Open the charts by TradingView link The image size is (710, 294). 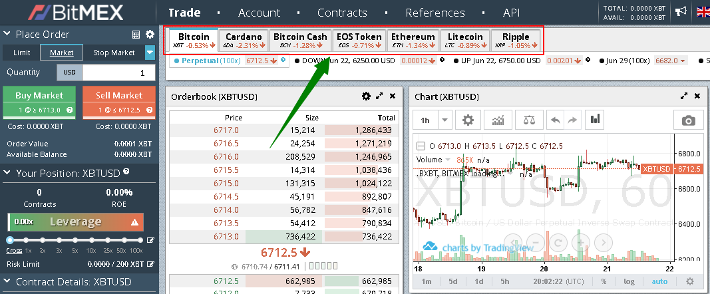478,247
